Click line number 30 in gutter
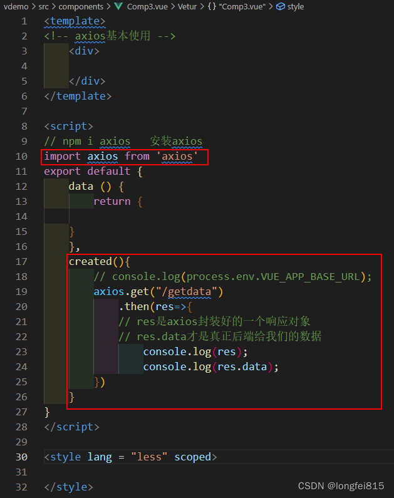Image resolution: width=394 pixels, height=498 pixels. [21, 457]
